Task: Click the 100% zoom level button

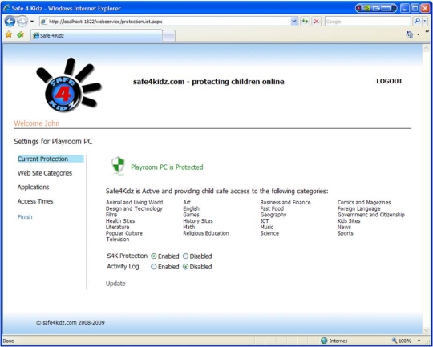Action: [402, 341]
